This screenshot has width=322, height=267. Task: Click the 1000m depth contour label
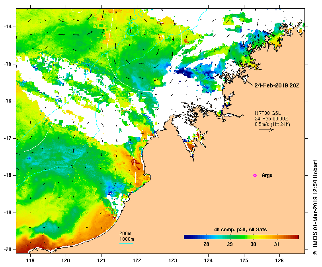[127, 239]
